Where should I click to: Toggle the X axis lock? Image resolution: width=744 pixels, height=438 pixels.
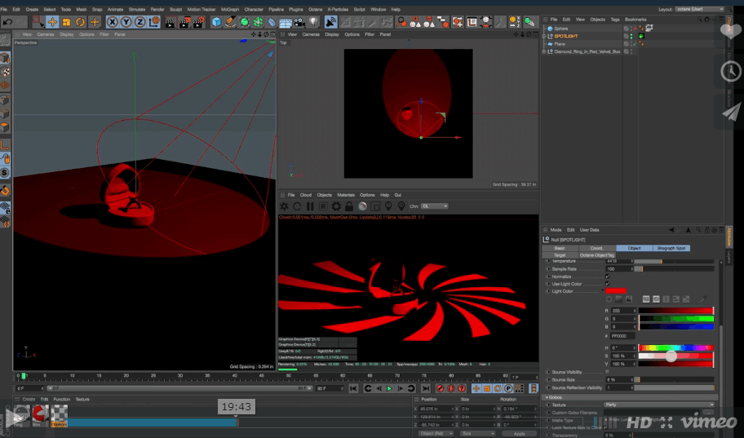113,22
